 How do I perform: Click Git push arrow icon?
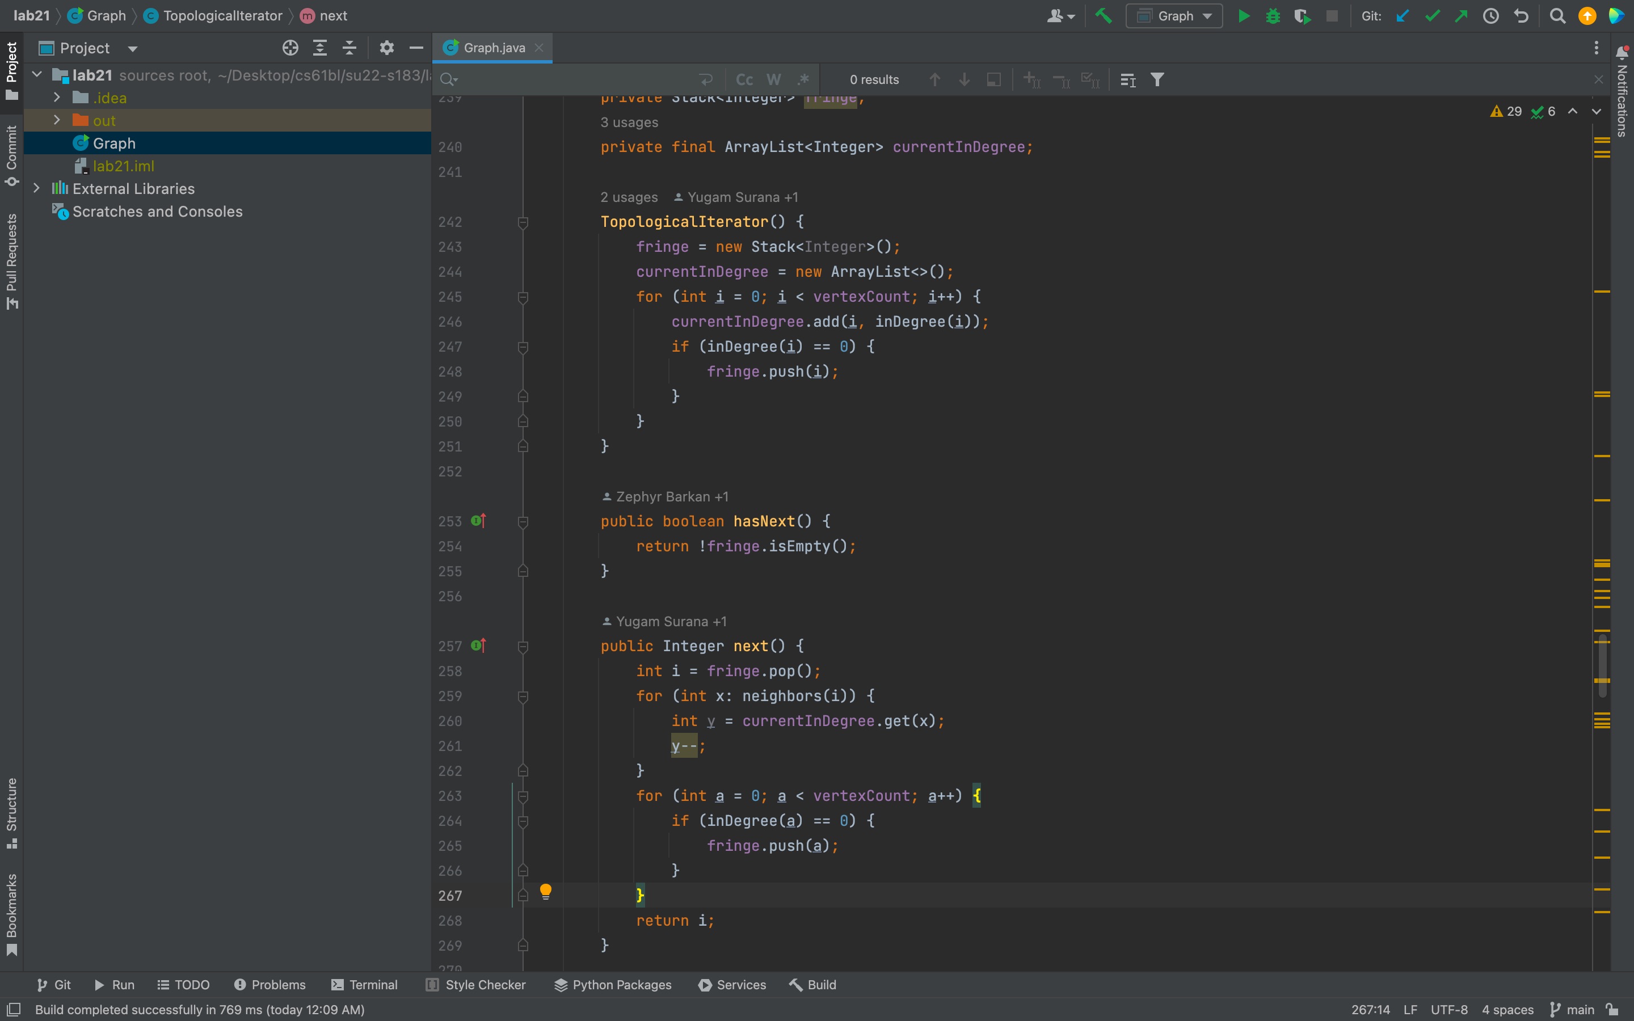pyautogui.click(x=1461, y=15)
